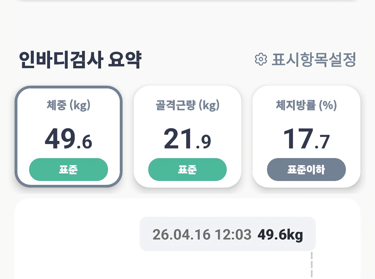
Task: Click the 체중 (kg) label text
Action: pyautogui.click(x=68, y=105)
